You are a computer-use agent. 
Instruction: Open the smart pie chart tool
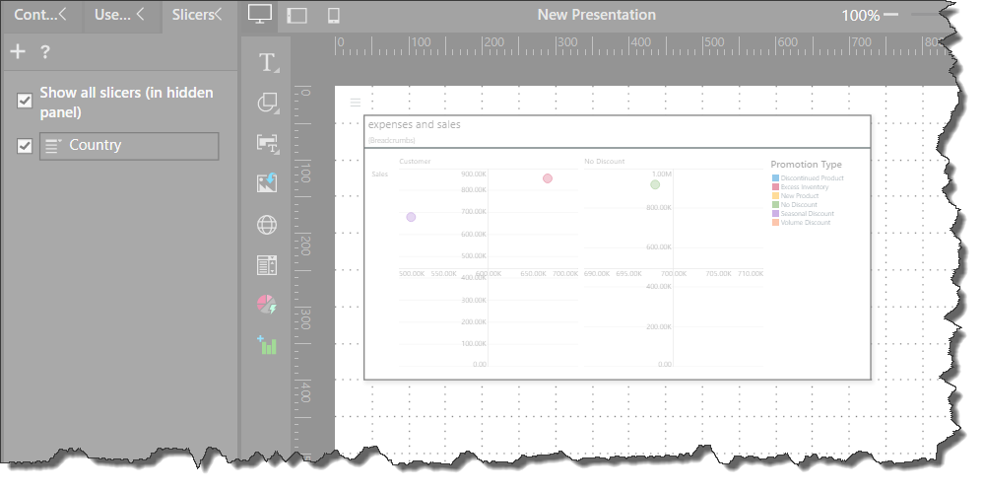(267, 305)
